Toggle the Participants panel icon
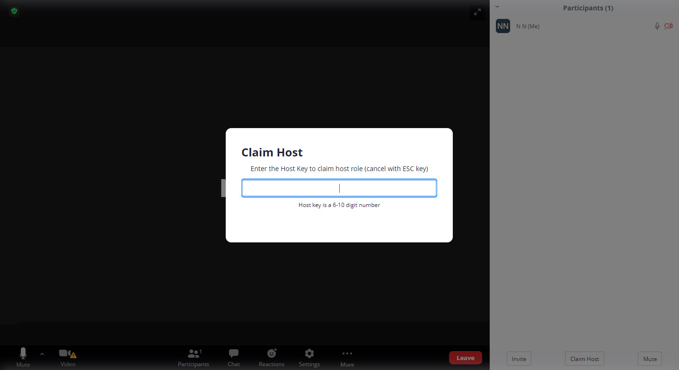This screenshot has width=679, height=370. tap(194, 357)
